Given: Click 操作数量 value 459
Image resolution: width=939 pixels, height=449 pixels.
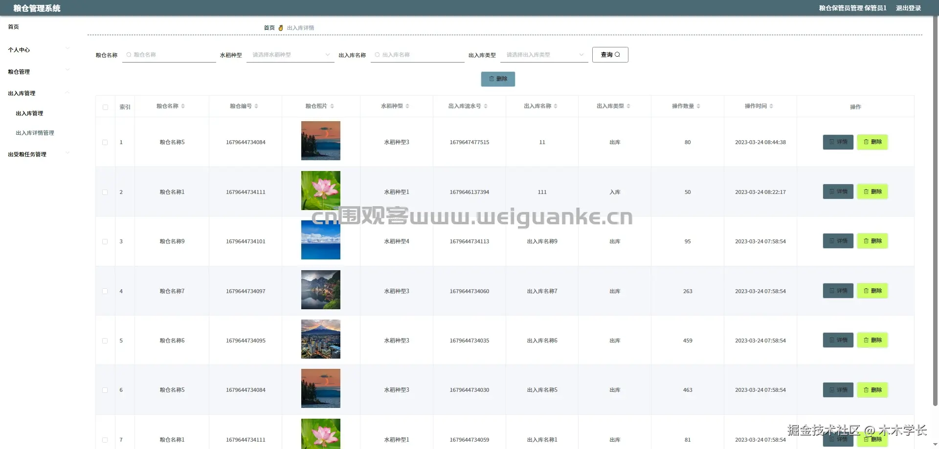Looking at the screenshot, I should pyautogui.click(x=688, y=341).
